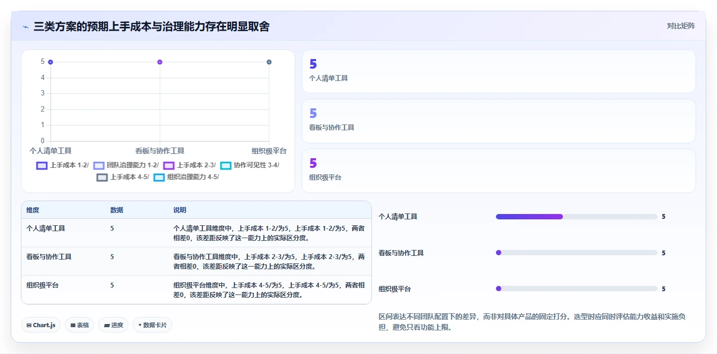The height and width of the screenshot is (354, 717).
Task: Select the 看板与协作工具 stat card
Action: pos(499,121)
